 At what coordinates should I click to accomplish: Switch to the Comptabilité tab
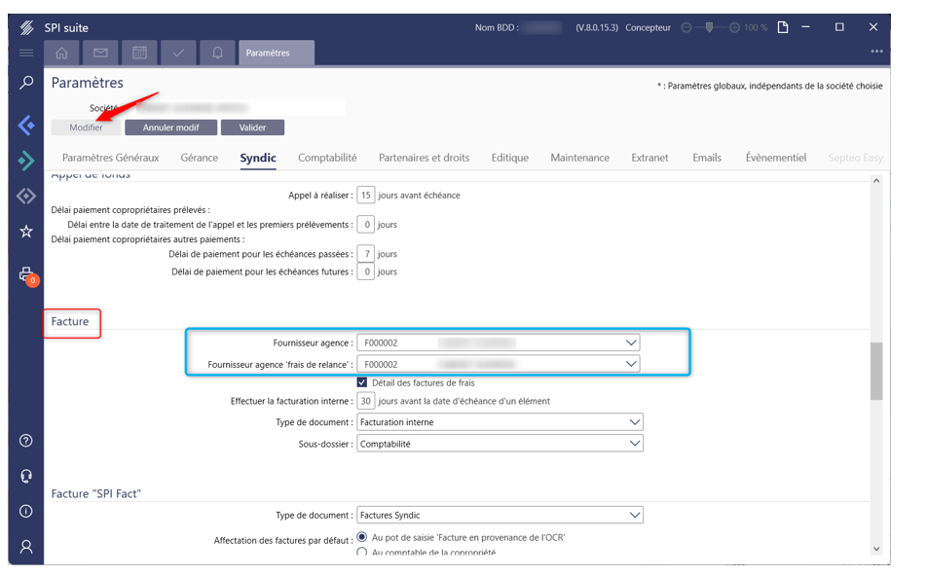tap(327, 158)
